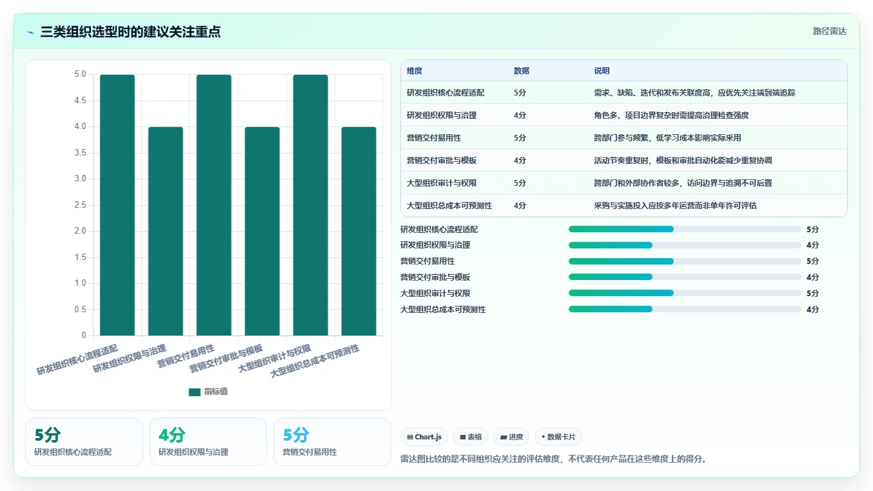
Task: Select table cell 大型组织审计与权限
Action: coord(442,183)
